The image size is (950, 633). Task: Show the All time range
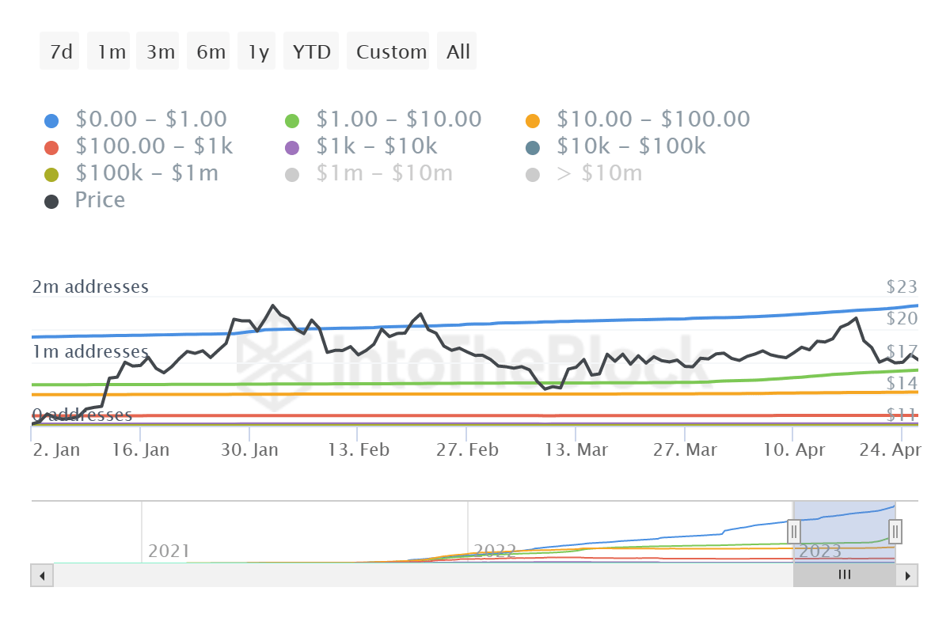(x=458, y=52)
